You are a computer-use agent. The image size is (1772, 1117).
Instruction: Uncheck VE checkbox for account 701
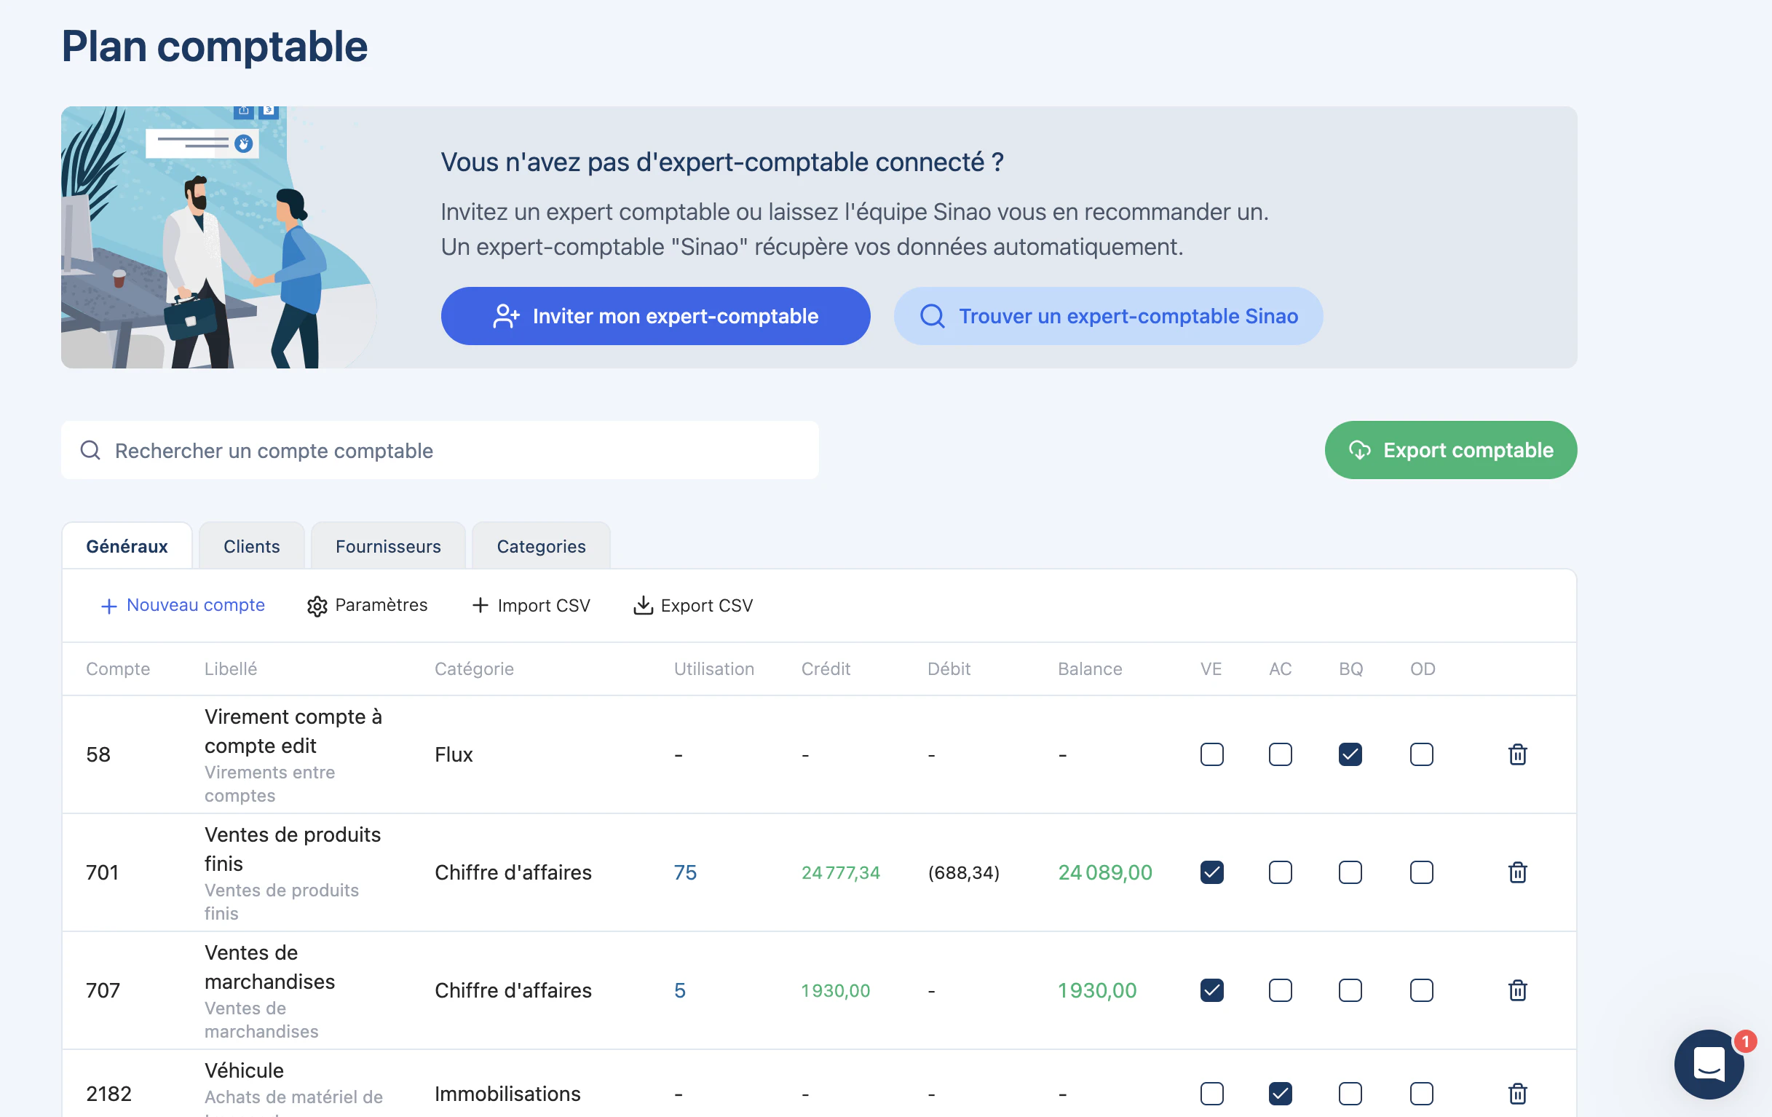click(x=1211, y=872)
